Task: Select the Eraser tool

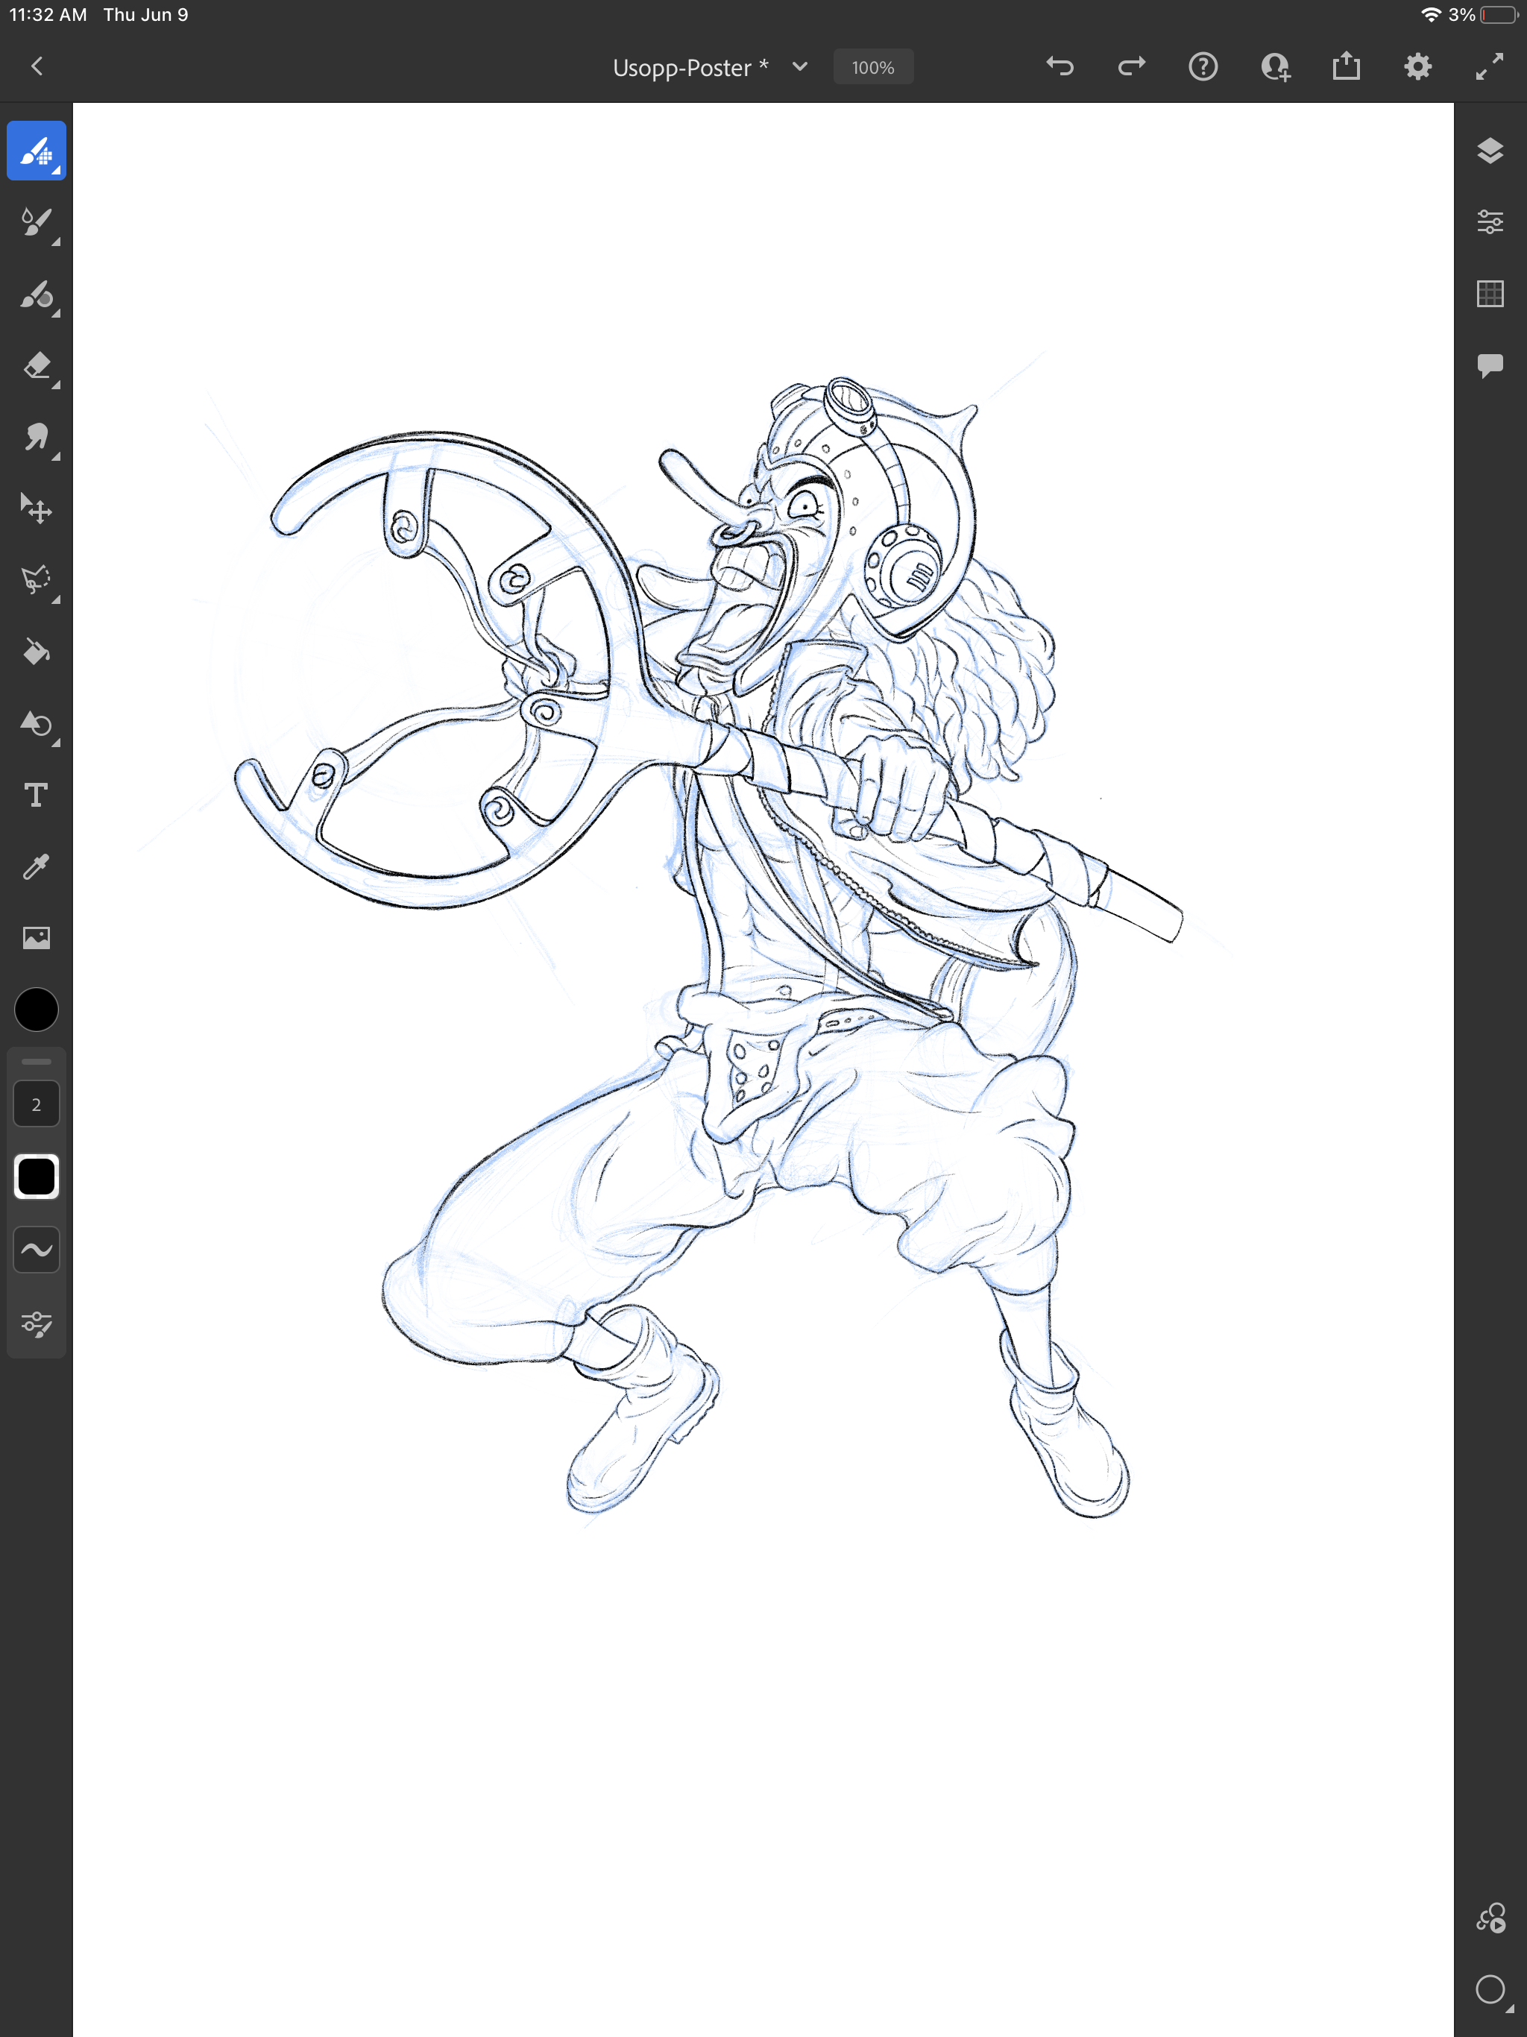Action: coord(36,367)
